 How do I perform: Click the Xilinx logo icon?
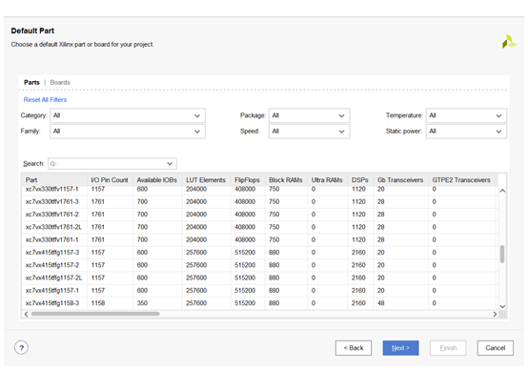click(x=509, y=41)
